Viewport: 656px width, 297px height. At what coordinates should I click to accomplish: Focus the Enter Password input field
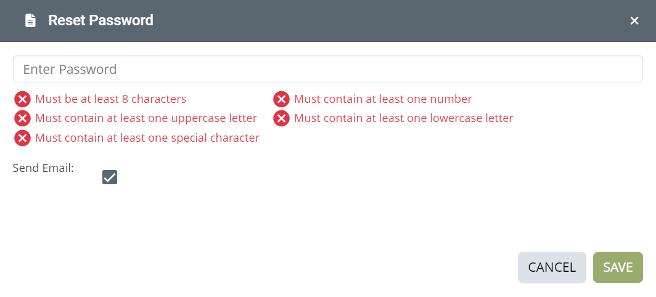click(x=327, y=69)
